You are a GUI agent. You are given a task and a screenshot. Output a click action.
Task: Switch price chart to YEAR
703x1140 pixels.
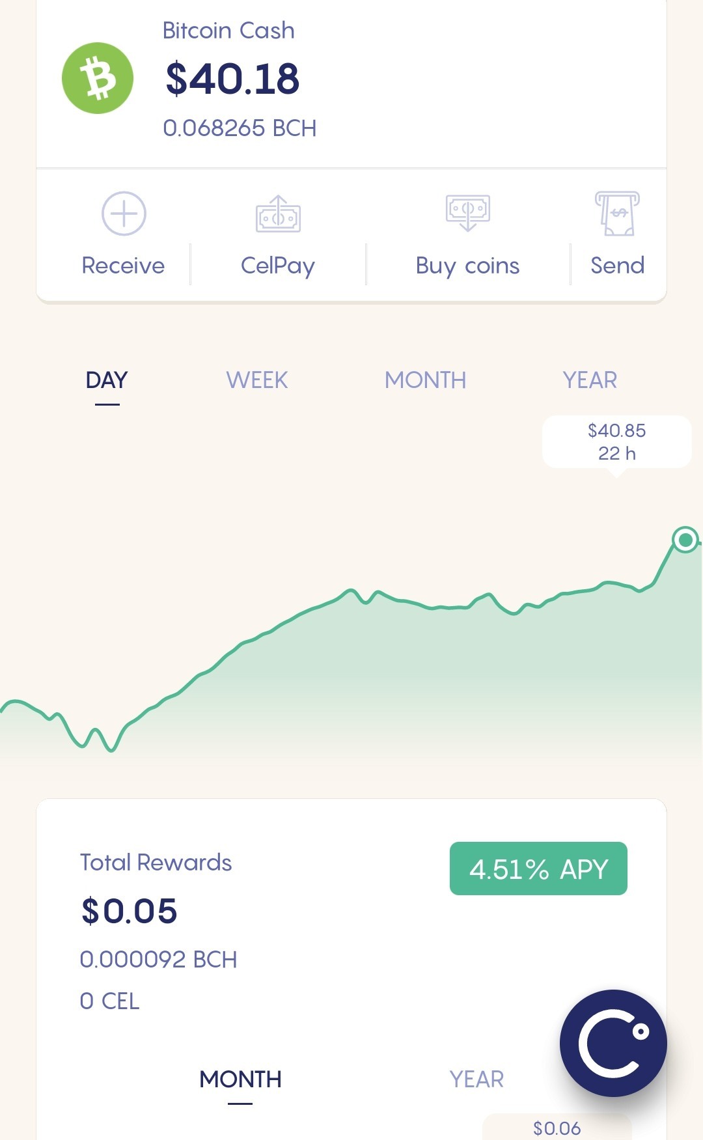(x=590, y=380)
